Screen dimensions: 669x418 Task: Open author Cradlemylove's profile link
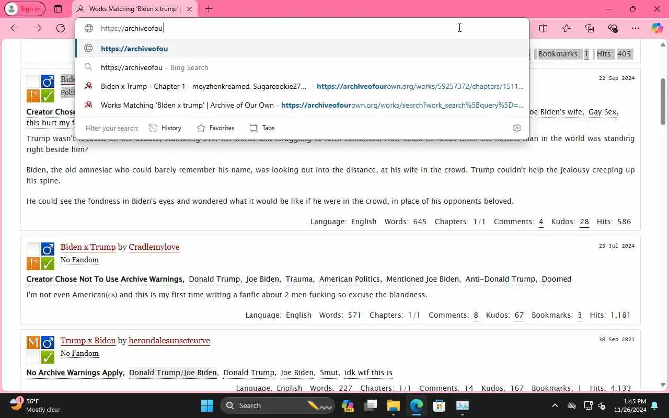pos(154,247)
